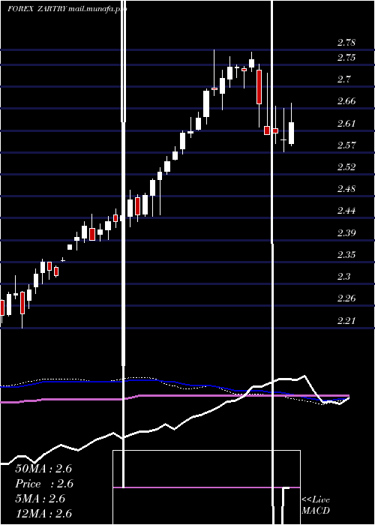Click the mail.munafa watermark text at top

pos(97,9)
